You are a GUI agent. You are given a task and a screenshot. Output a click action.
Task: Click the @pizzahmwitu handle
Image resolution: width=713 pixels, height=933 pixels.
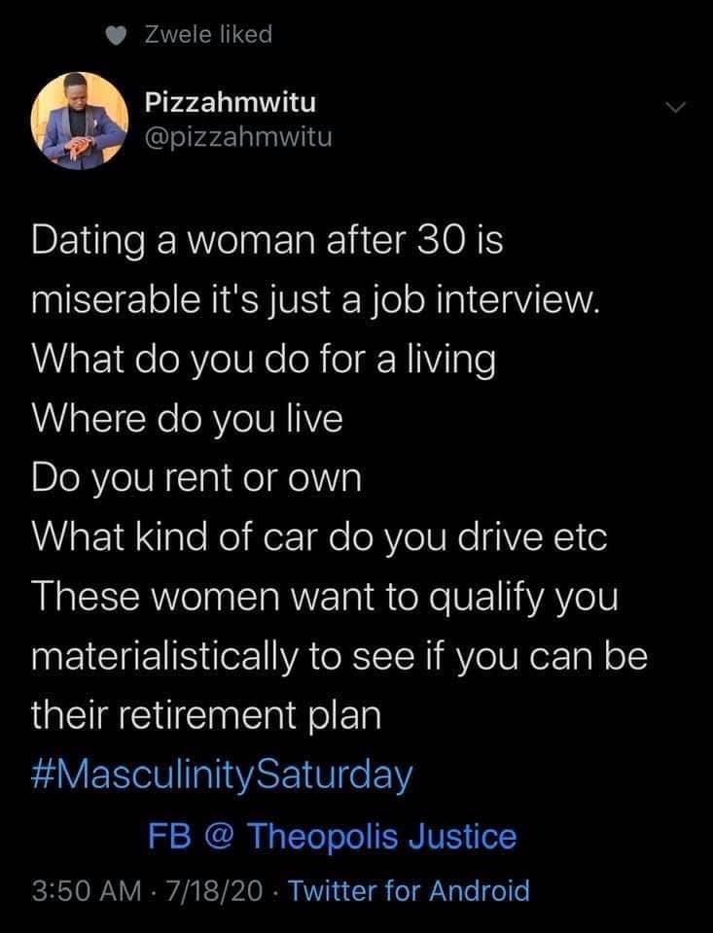click(x=238, y=137)
